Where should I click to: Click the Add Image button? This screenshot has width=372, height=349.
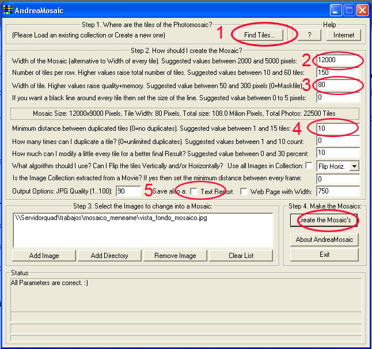tap(43, 255)
